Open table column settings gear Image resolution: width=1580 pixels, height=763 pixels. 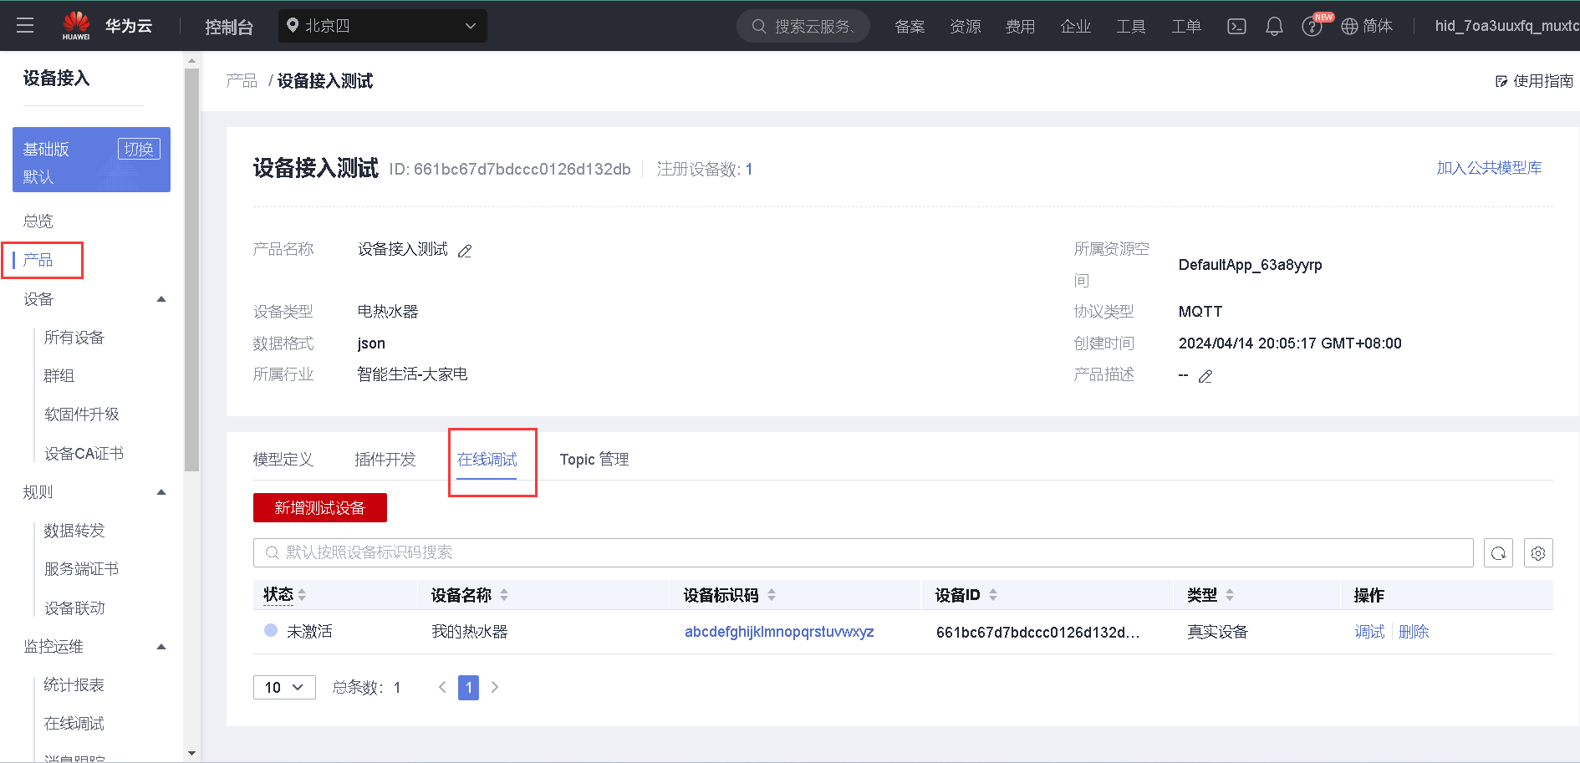[1538, 553]
